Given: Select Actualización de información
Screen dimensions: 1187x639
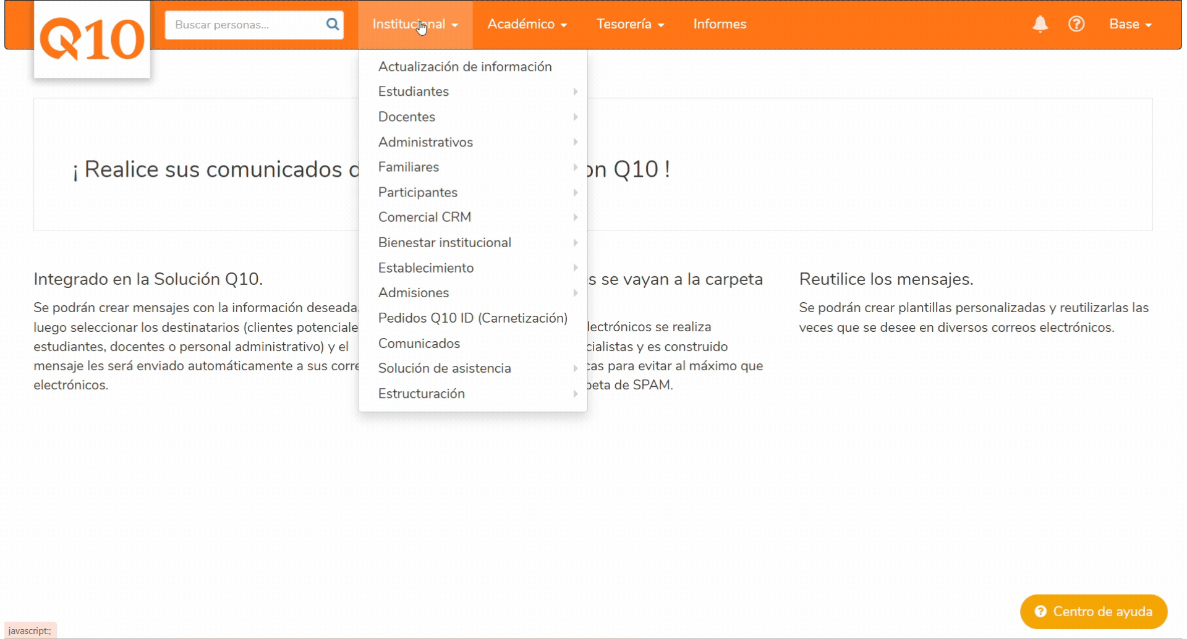Looking at the screenshot, I should (x=472, y=67).
